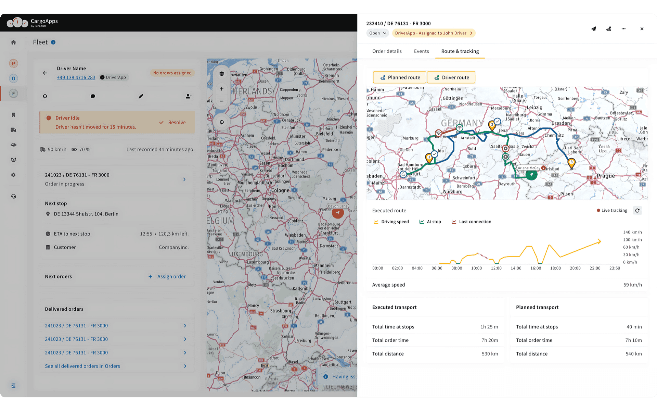This screenshot has width=657, height=411.
Task: Switch to the Events tab
Action: [421, 51]
